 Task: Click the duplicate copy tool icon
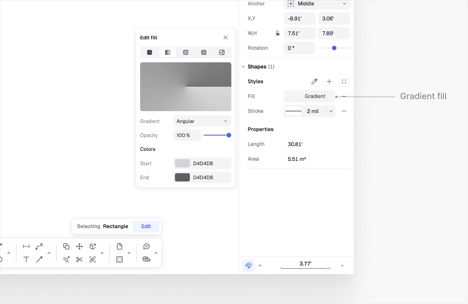66,246
